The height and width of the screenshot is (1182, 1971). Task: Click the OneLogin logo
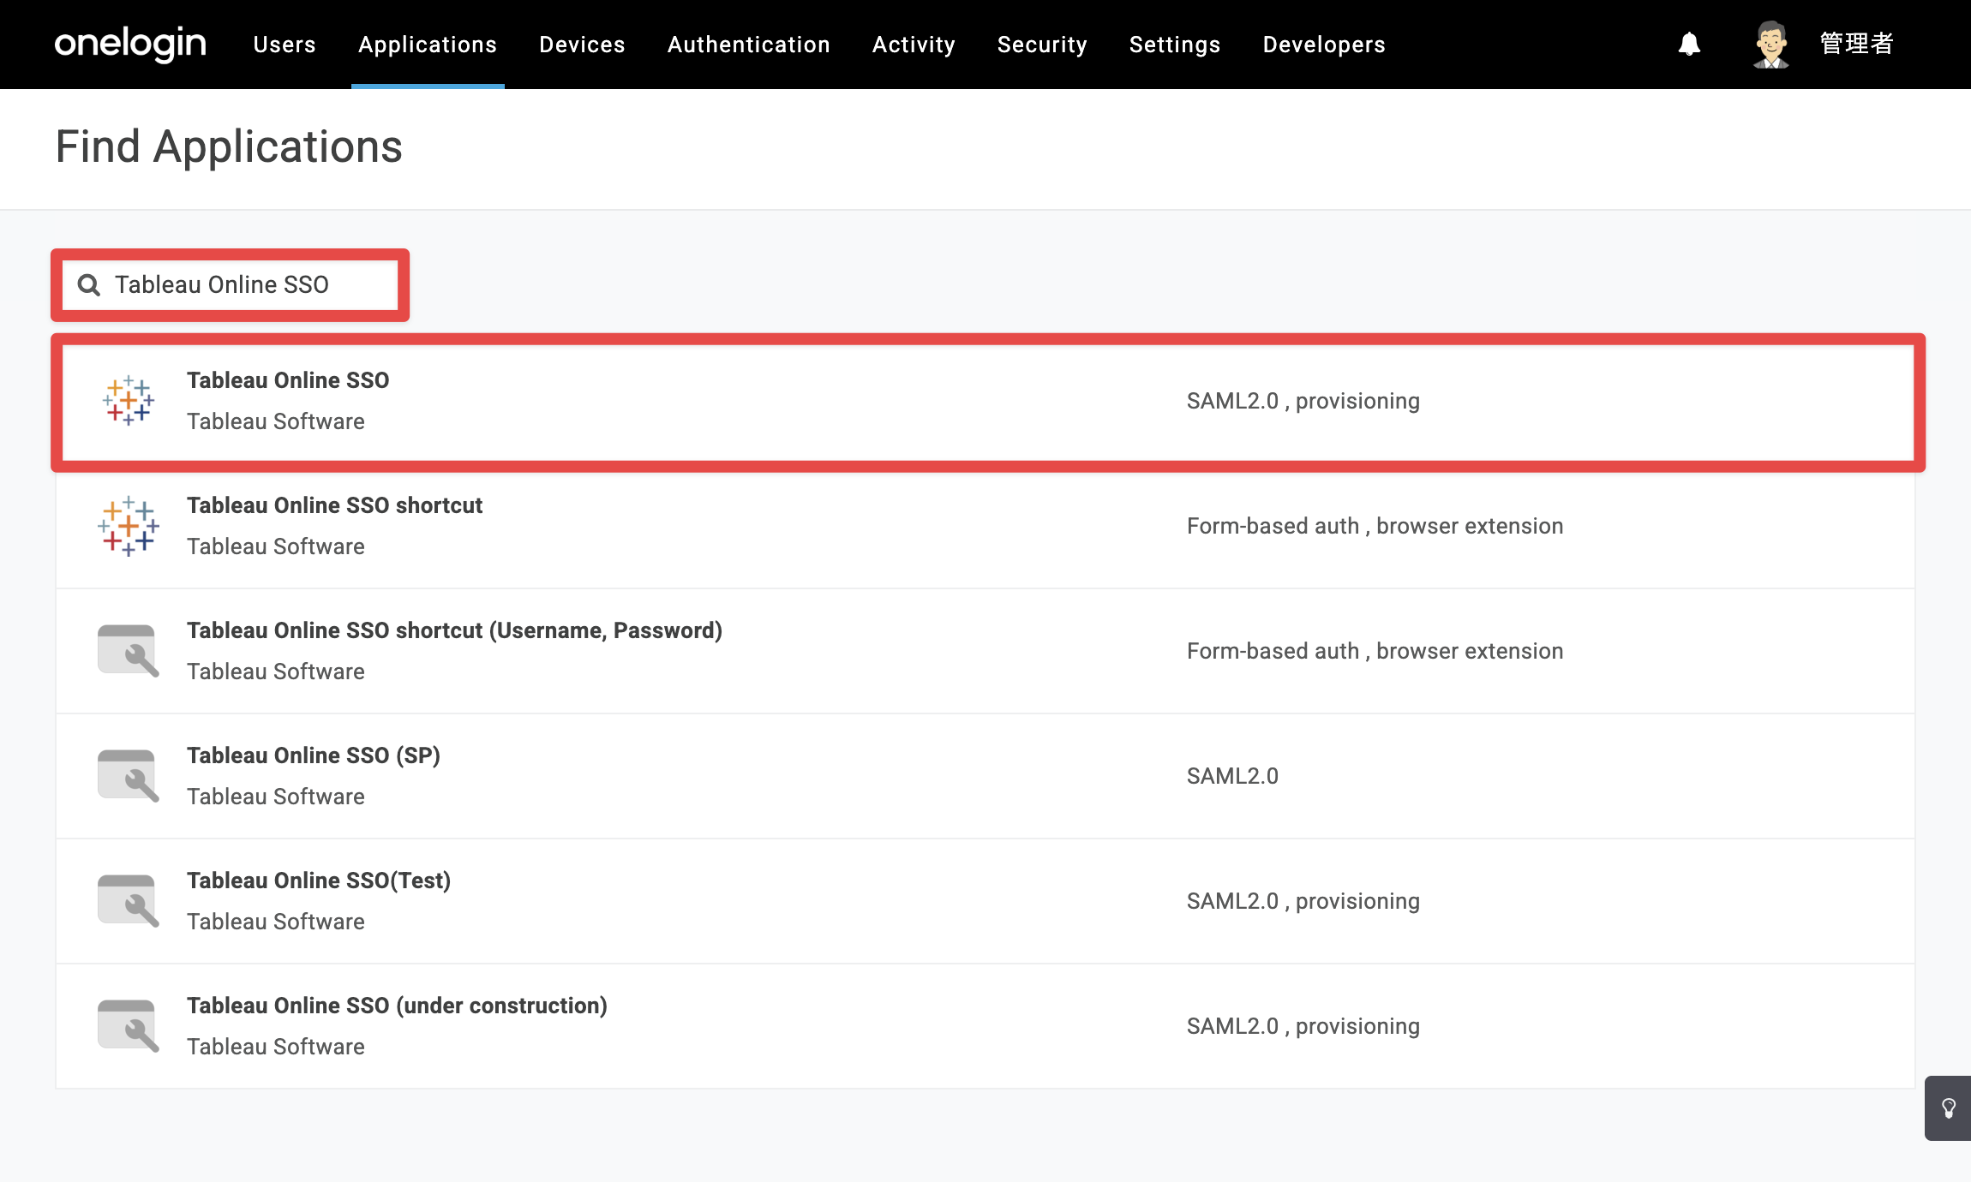coord(130,43)
